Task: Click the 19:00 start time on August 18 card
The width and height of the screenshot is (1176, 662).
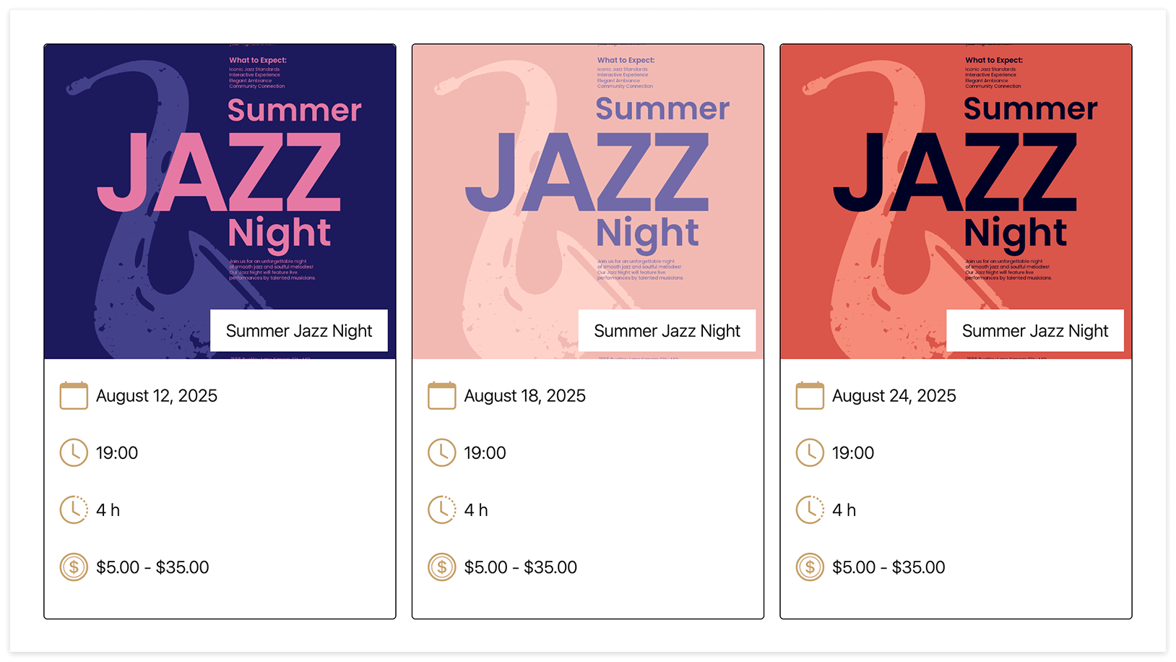Action: (485, 453)
